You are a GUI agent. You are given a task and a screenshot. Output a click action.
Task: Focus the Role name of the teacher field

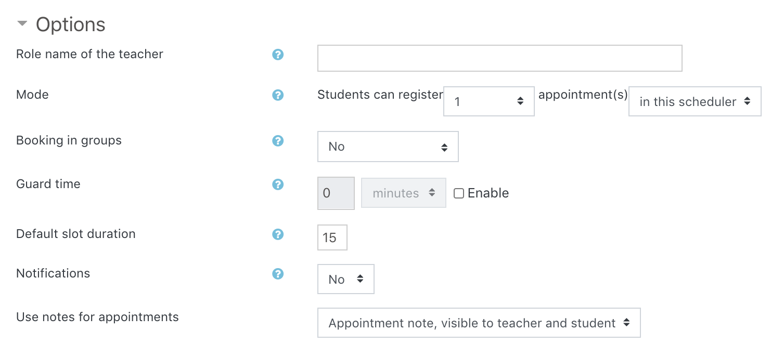click(x=499, y=58)
